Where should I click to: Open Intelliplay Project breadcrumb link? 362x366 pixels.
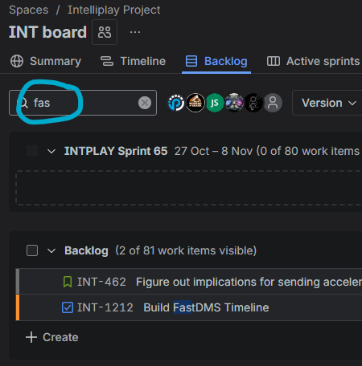click(113, 10)
